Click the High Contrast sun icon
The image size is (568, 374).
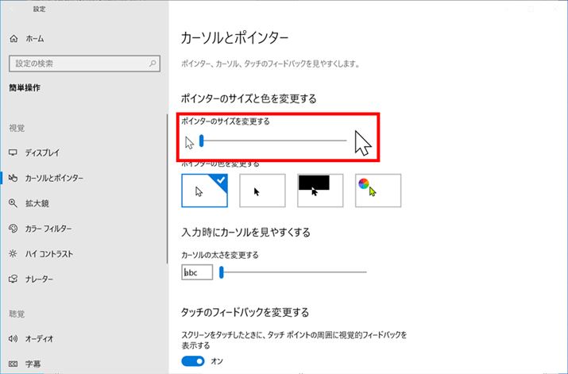pyautogui.click(x=13, y=254)
